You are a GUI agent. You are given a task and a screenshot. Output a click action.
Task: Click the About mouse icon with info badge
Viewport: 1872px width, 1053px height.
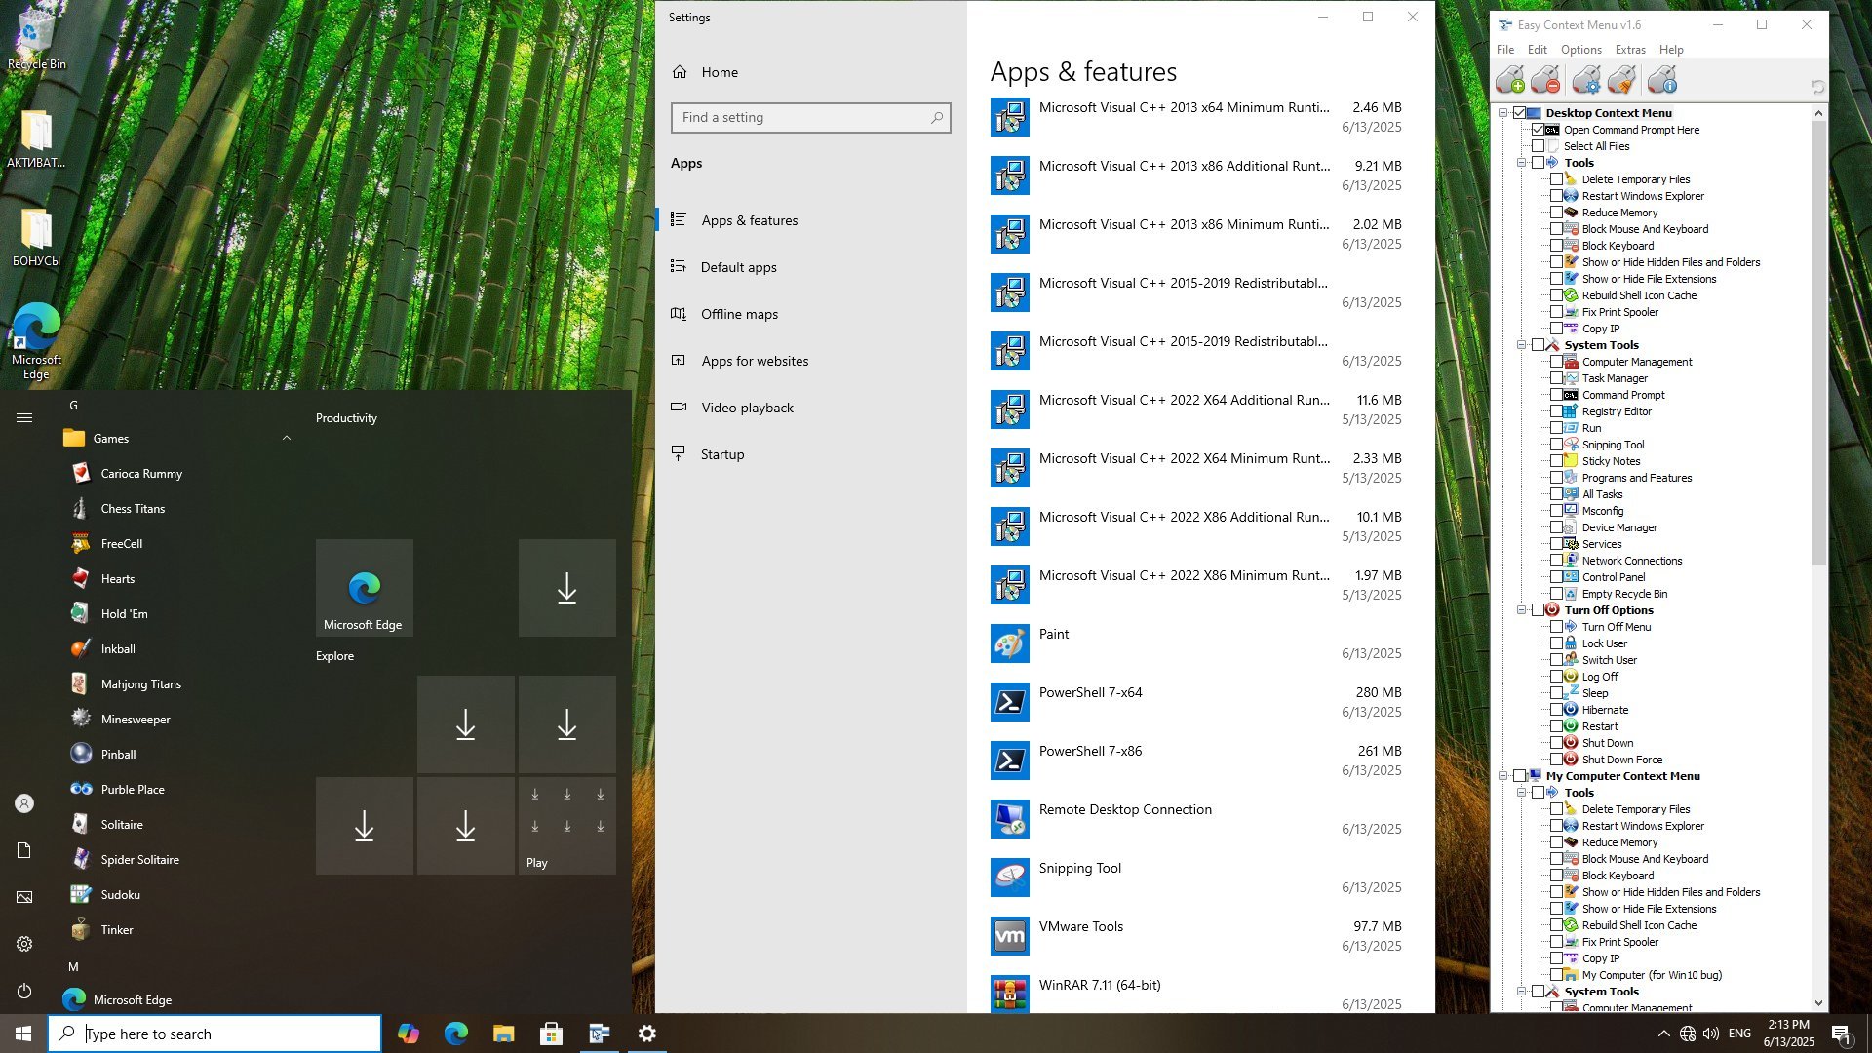(x=1662, y=80)
